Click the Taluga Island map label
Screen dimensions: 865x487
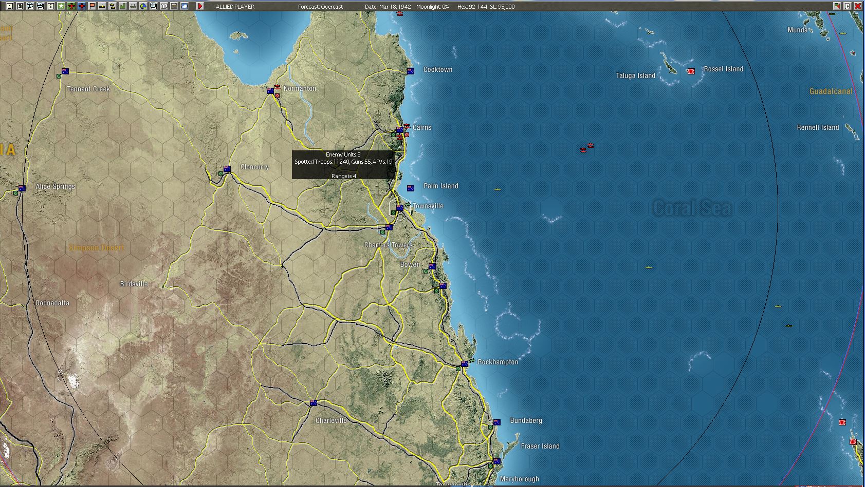pyautogui.click(x=636, y=76)
